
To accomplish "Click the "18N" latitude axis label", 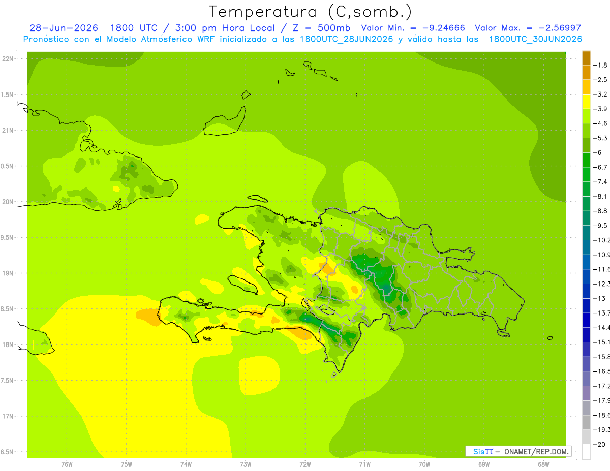I will [8, 345].
